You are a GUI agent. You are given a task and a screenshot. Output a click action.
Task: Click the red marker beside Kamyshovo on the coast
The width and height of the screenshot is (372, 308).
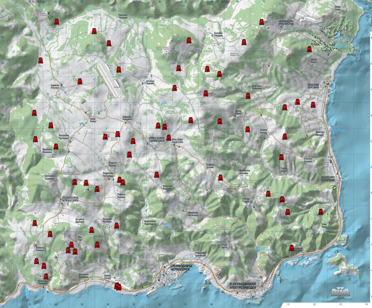coord(291,248)
